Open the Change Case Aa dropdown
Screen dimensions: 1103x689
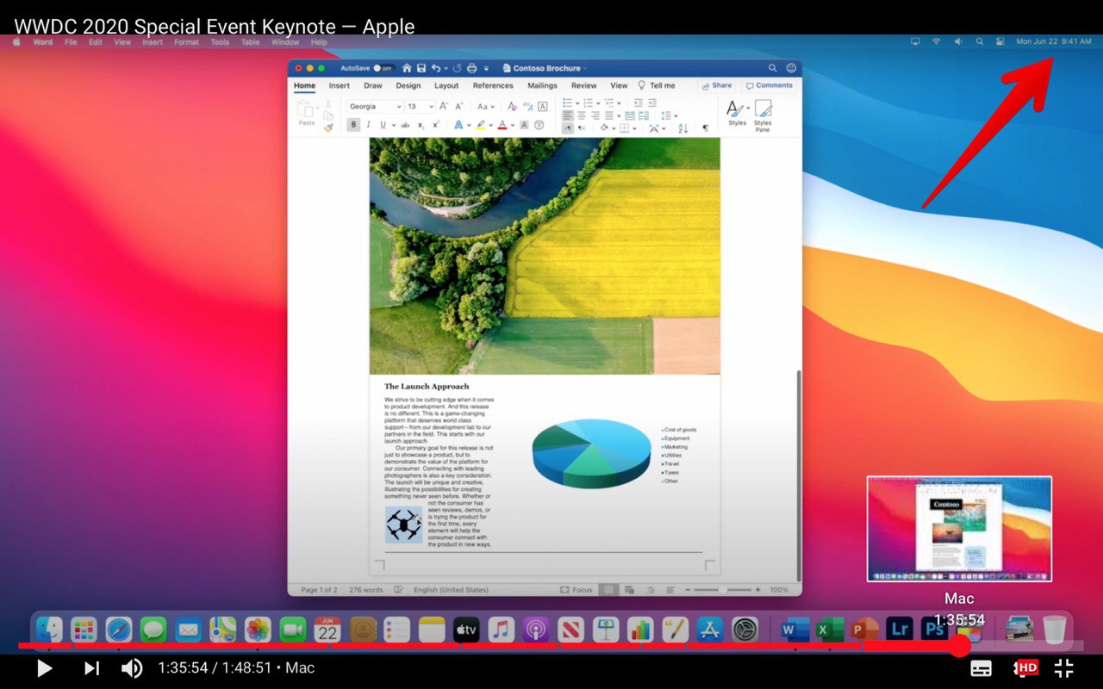click(x=487, y=107)
